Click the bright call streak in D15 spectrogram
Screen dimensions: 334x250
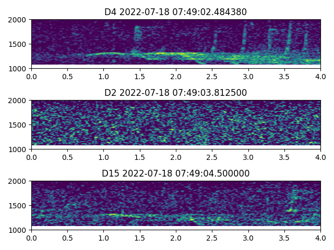[x=125, y=215]
